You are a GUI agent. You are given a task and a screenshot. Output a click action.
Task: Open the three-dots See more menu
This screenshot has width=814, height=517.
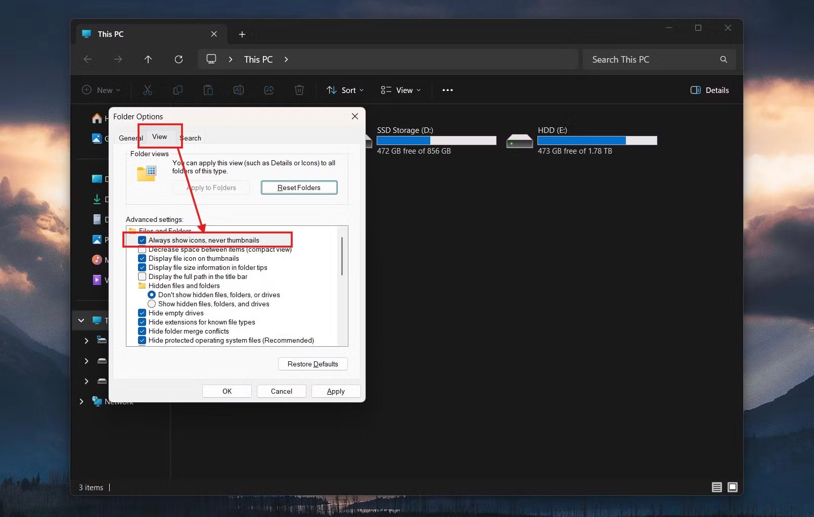tap(447, 90)
